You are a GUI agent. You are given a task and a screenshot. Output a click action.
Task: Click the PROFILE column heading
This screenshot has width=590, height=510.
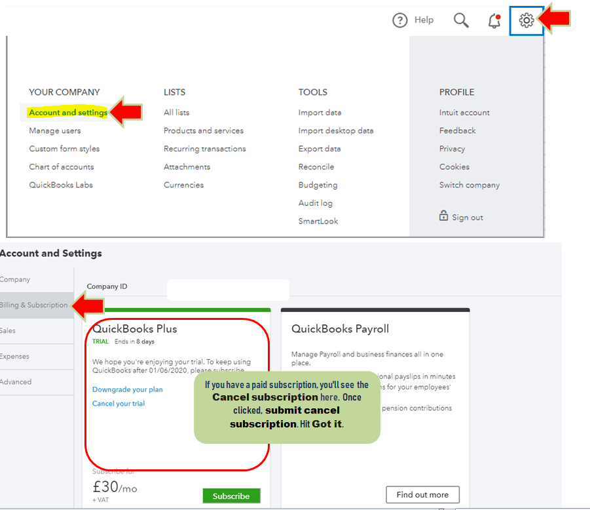click(x=457, y=92)
